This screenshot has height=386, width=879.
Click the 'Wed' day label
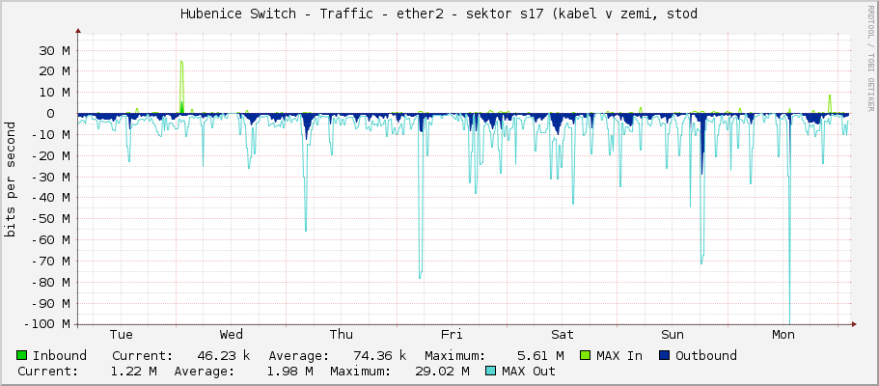pyautogui.click(x=231, y=335)
